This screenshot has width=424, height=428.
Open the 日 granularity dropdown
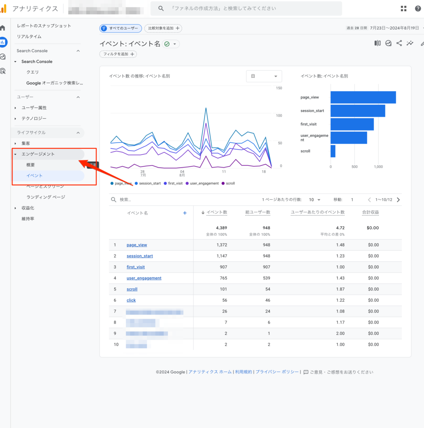264,76
